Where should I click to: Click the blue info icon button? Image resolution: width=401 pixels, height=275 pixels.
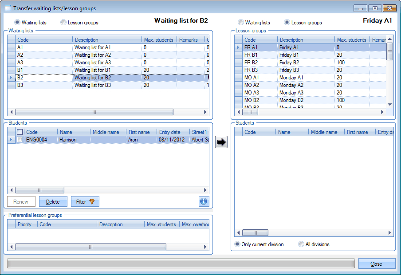(x=204, y=201)
